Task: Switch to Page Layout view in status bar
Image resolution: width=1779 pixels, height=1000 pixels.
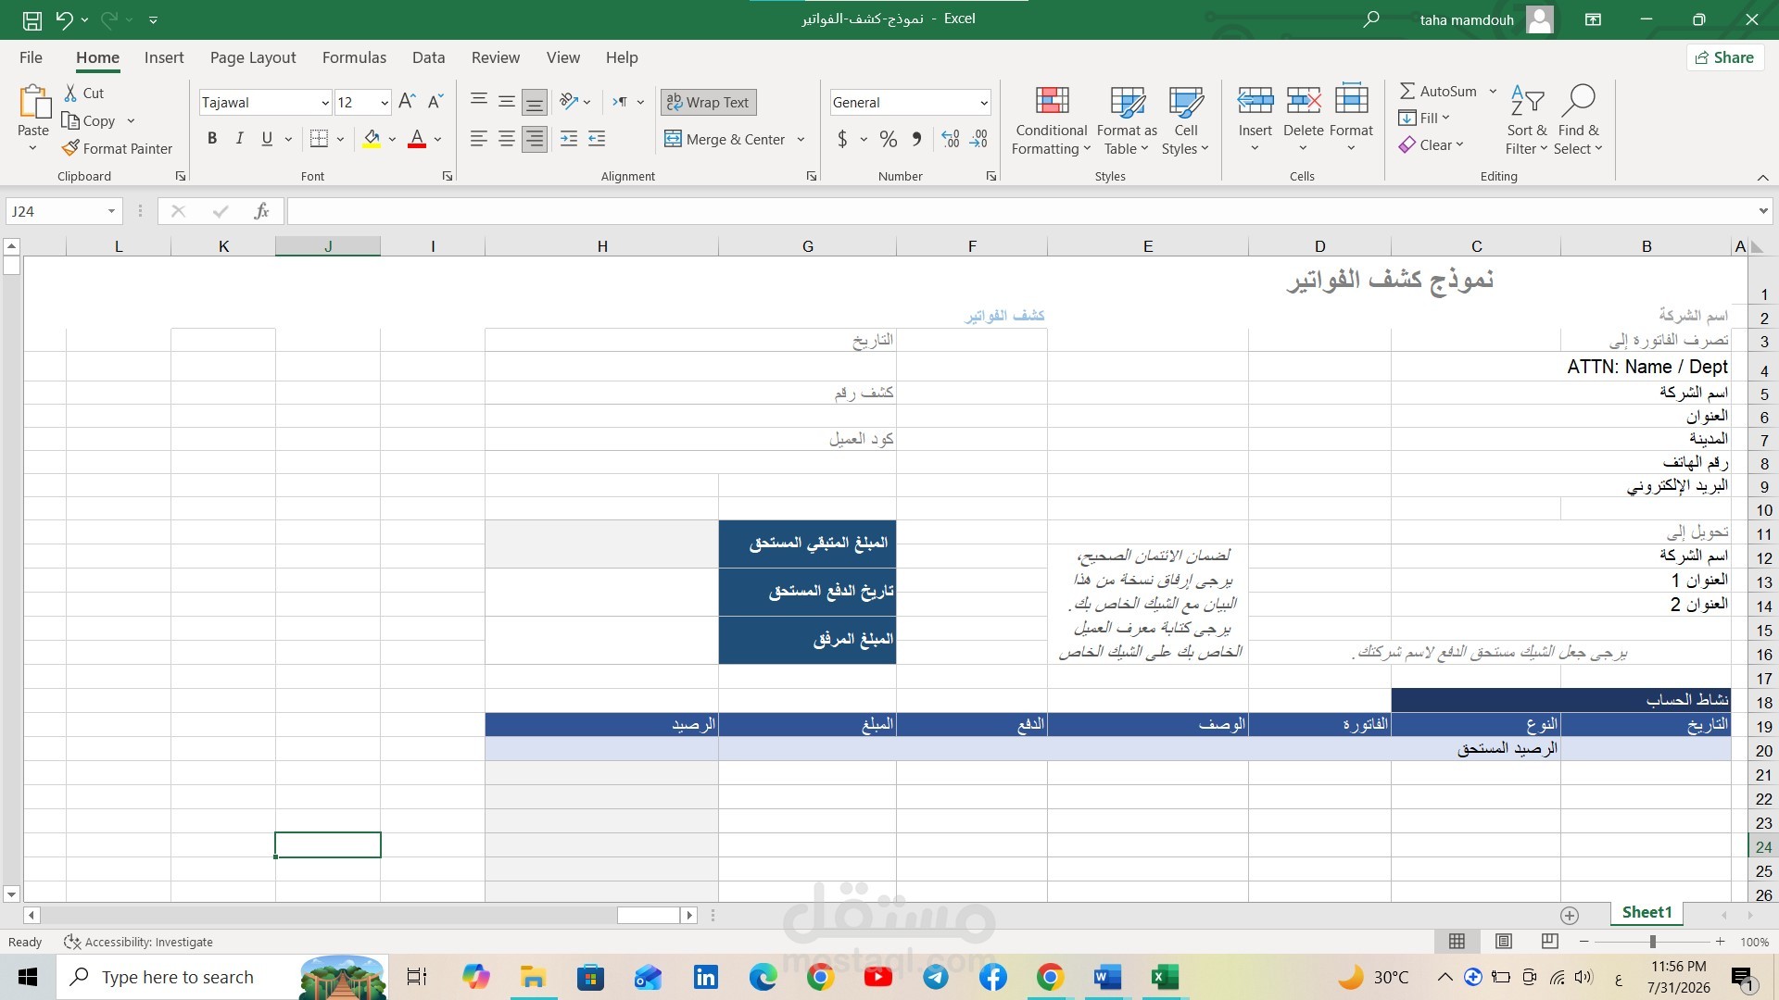Action: pyautogui.click(x=1503, y=942)
